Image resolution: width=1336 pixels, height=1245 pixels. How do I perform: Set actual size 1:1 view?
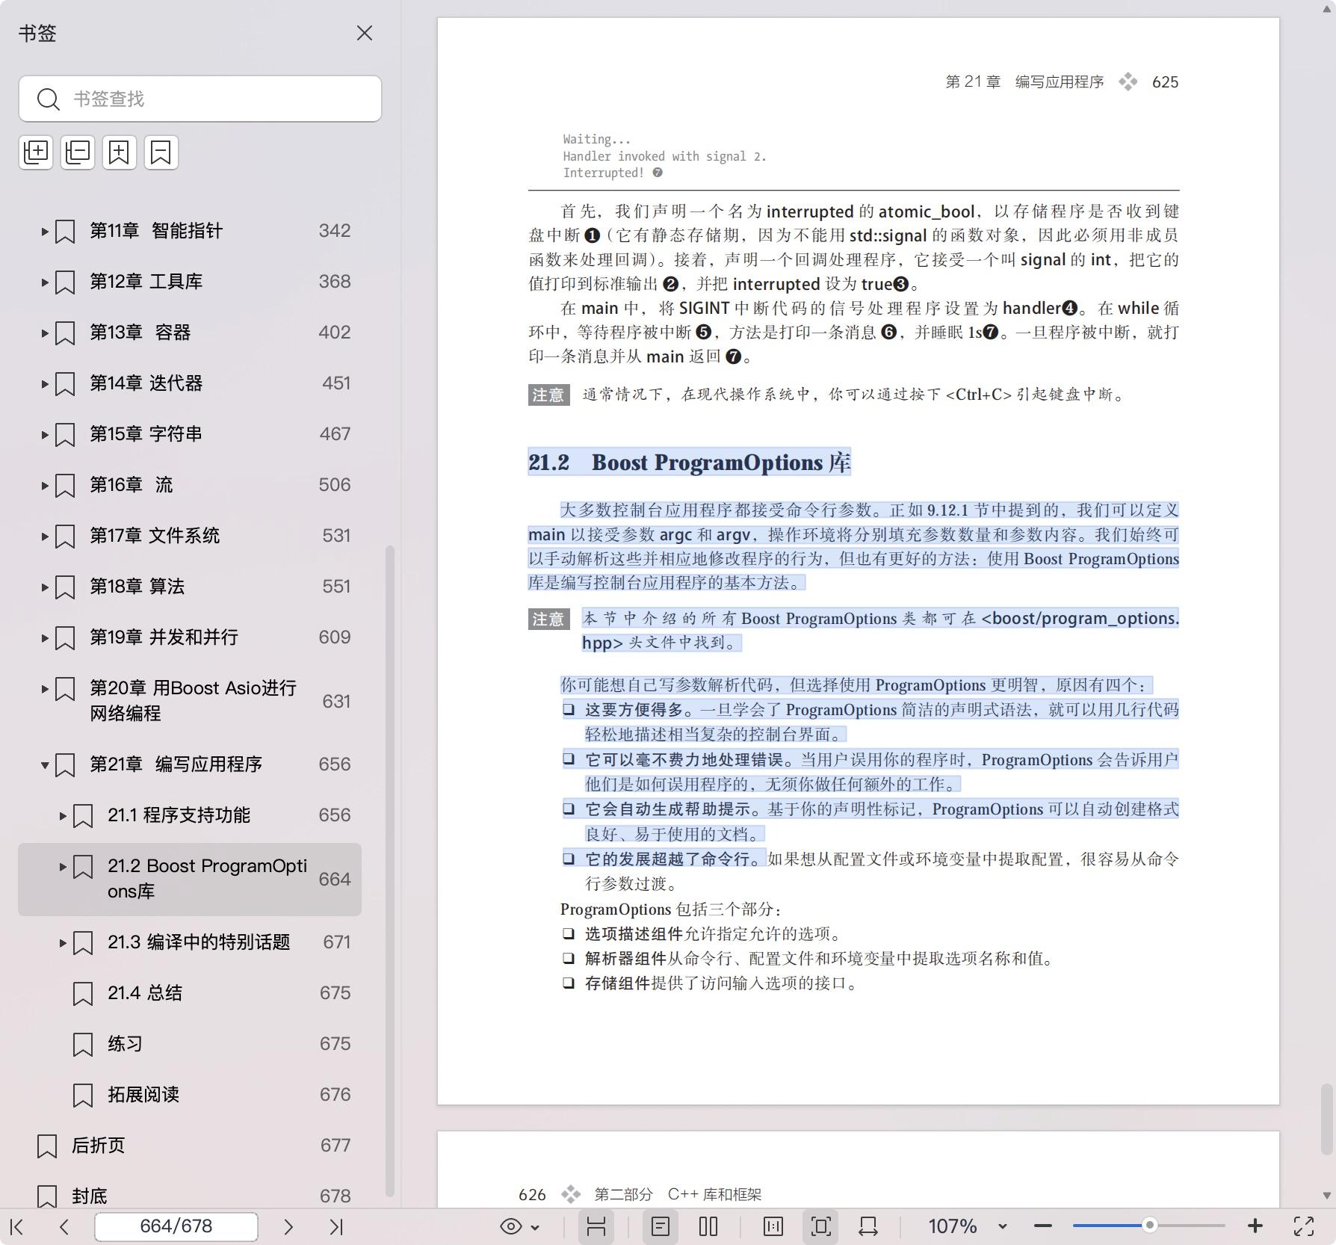(773, 1226)
